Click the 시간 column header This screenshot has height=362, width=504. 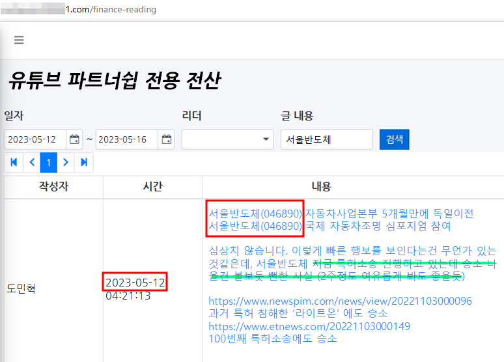[x=152, y=187]
